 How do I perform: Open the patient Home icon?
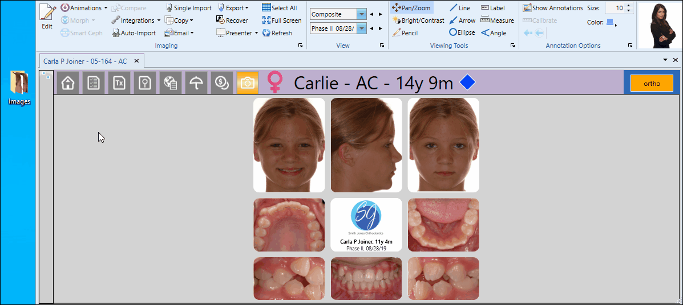[x=68, y=83]
